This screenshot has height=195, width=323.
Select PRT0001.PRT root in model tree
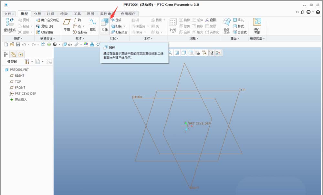point(17,70)
